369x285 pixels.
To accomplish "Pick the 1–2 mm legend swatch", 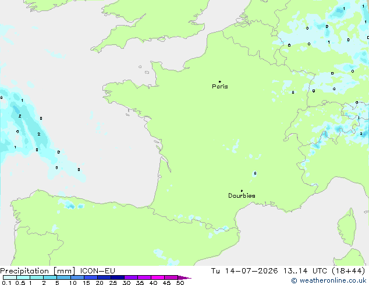I will tap(37, 277).
